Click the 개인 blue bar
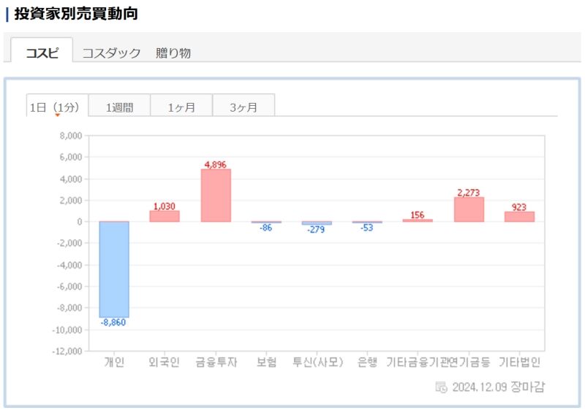585x413 pixels. (114, 269)
